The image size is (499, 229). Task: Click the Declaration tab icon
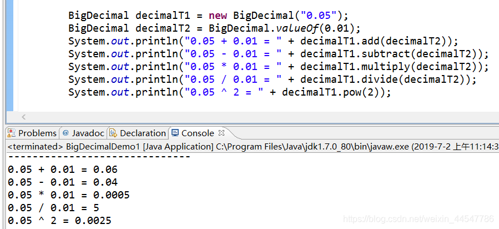click(113, 133)
